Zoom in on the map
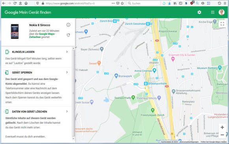The height and width of the screenshot is (144, 229). [x=222, y=127]
